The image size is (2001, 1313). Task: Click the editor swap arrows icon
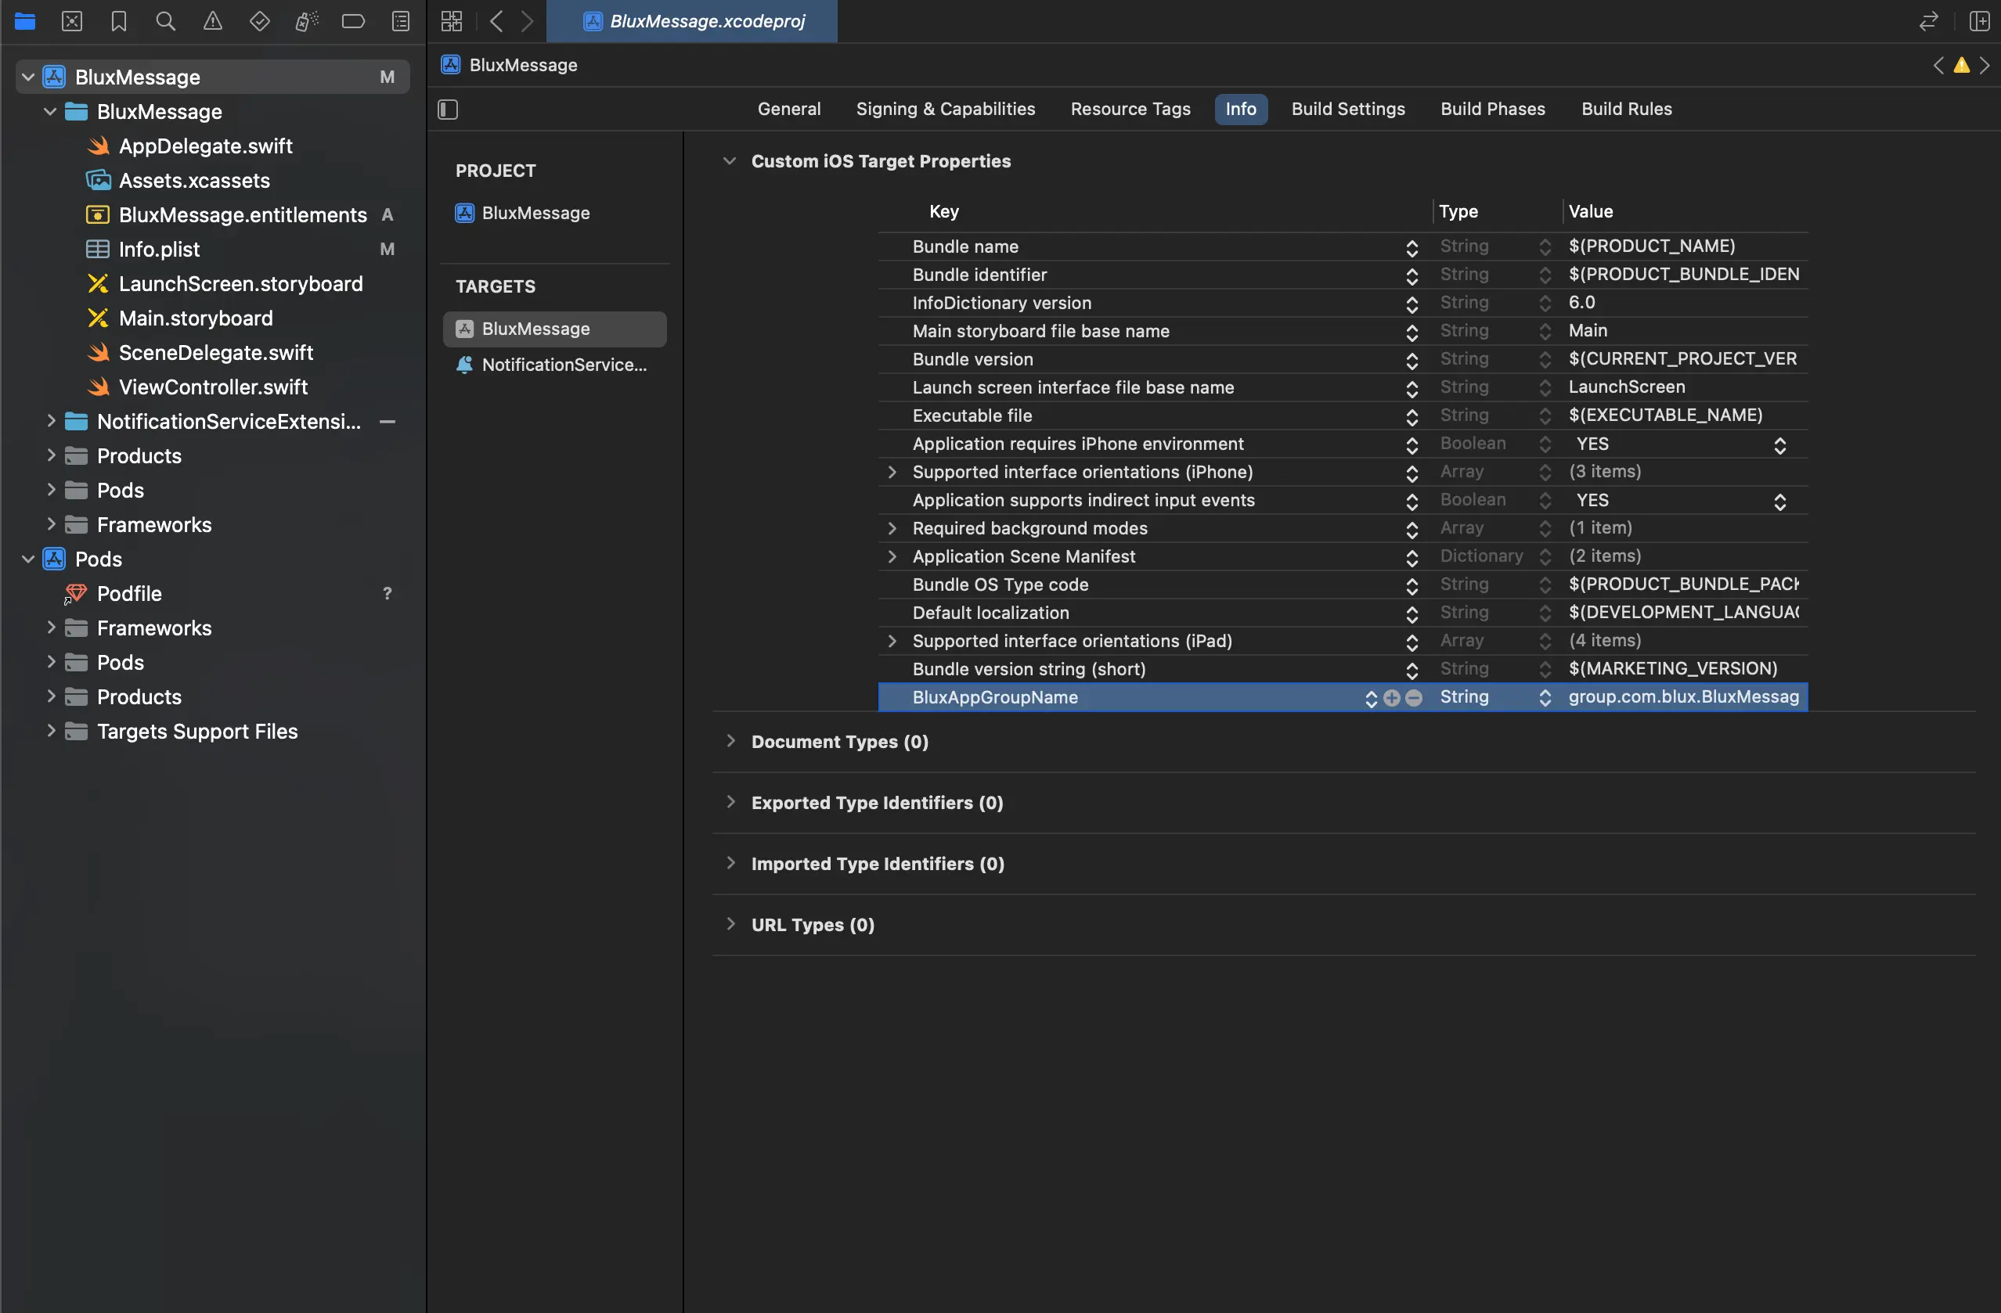tap(1929, 21)
